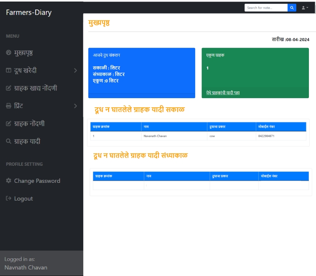Click the मोबाईल नंबर header in morning table
The height and width of the screenshot is (276, 316).
[x=267, y=127]
